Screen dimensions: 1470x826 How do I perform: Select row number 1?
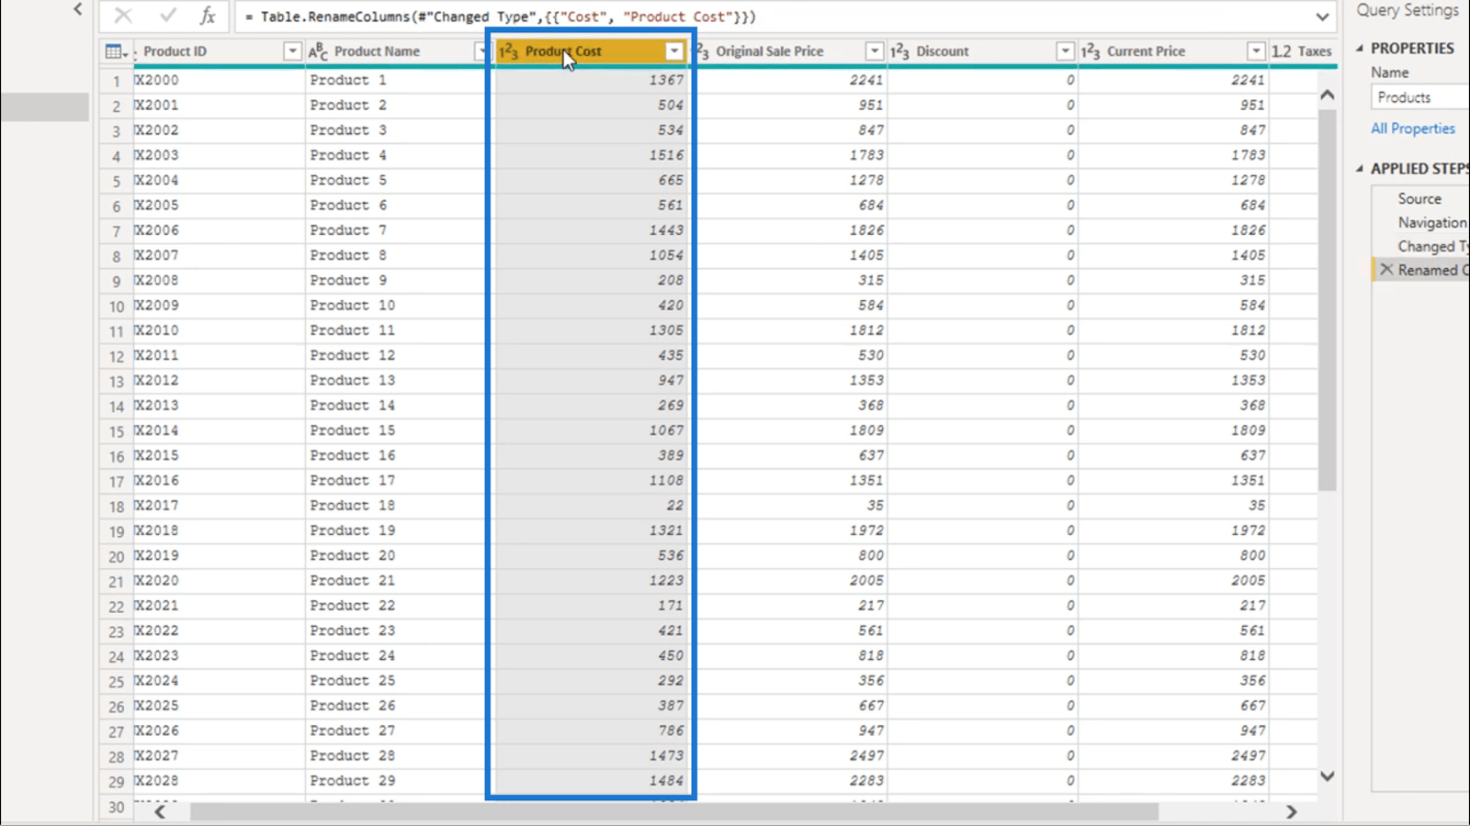point(116,81)
